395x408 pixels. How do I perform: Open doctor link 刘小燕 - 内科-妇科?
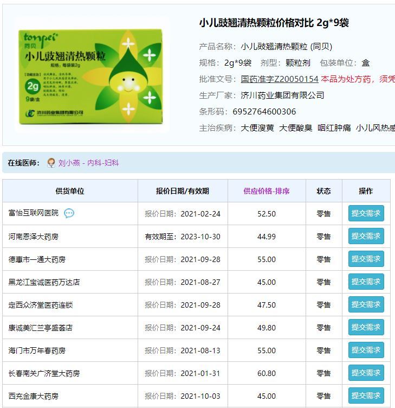[x=88, y=163]
